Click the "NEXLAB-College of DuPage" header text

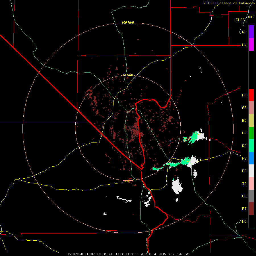[228, 3]
